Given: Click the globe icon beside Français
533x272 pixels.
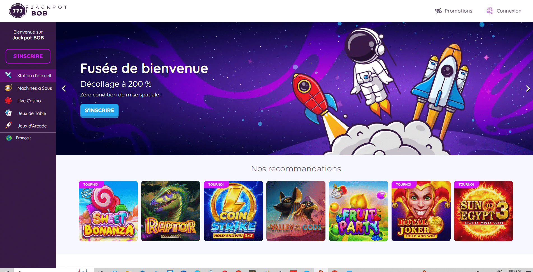Looking at the screenshot, I should [9, 138].
